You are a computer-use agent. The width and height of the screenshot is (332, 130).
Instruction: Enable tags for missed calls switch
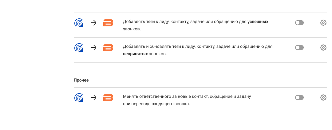coord(299,48)
